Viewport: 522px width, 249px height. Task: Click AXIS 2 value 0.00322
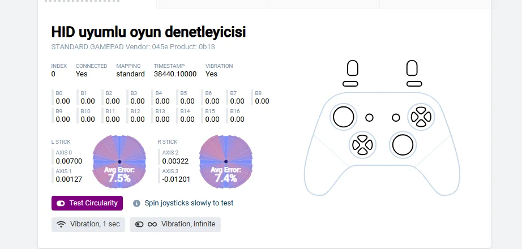pyautogui.click(x=176, y=161)
